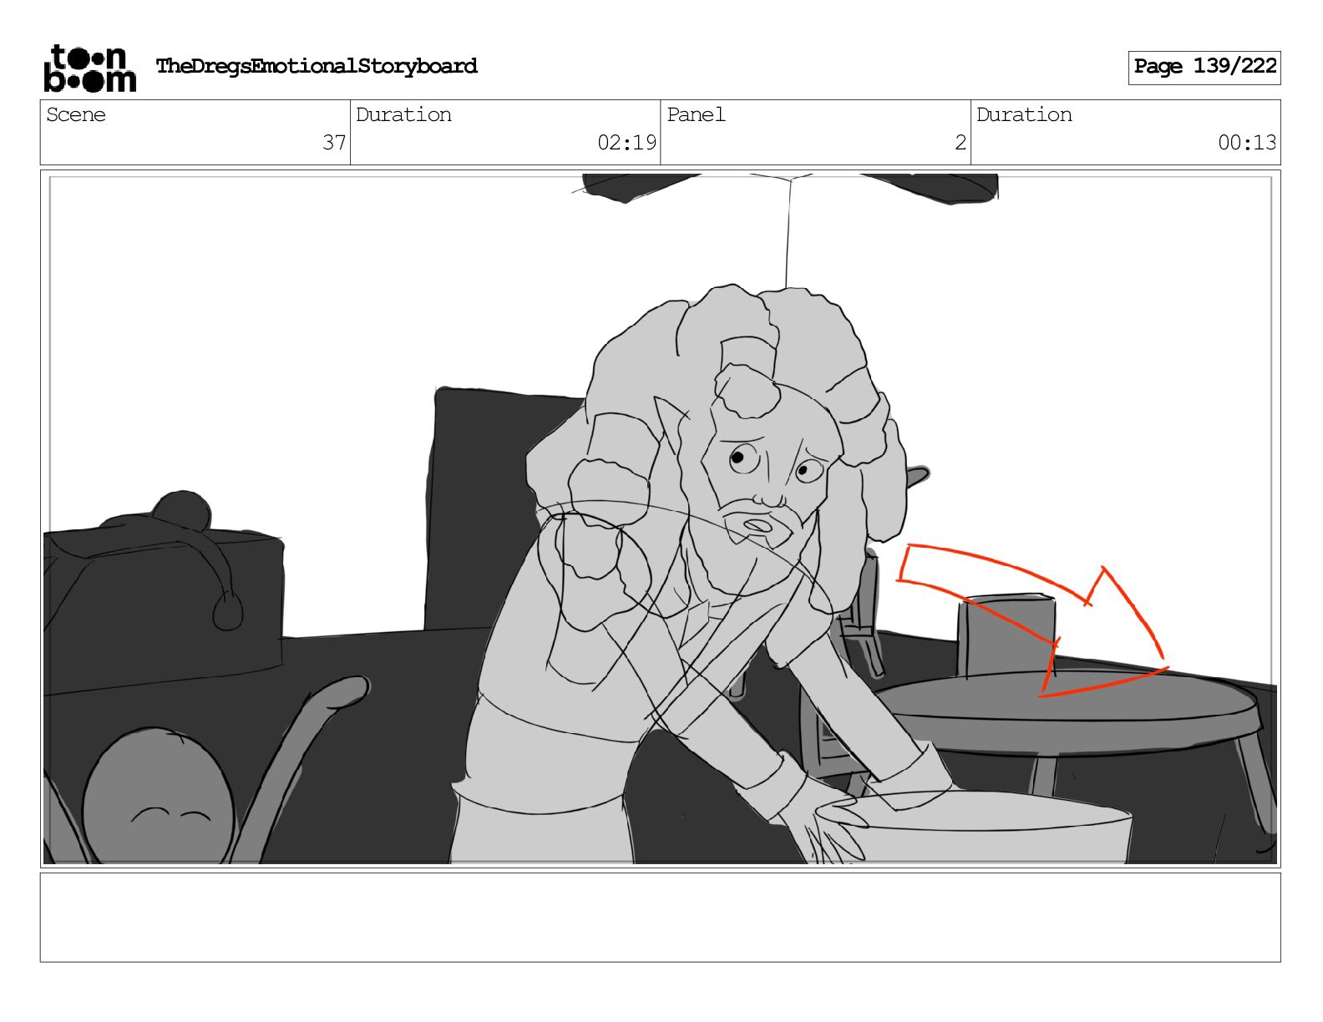Select the TheDregsEmotionalStoryboard title text
Viewport: 1323px width, 1022px height.
[x=317, y=66]
